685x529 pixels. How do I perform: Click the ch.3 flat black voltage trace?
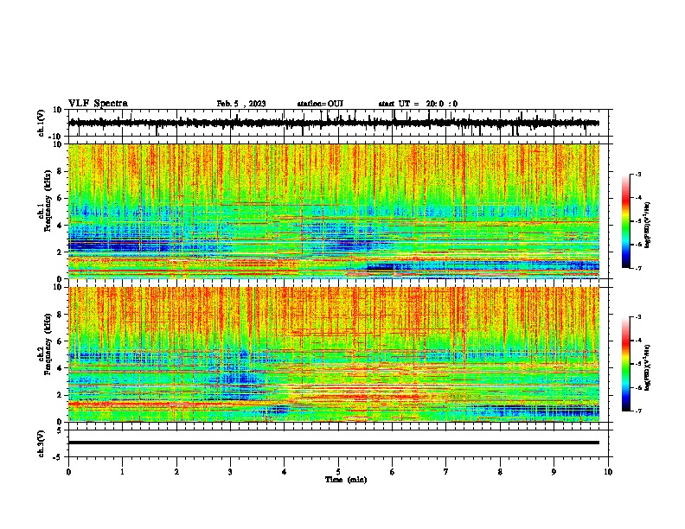click(x=334, y=443)
